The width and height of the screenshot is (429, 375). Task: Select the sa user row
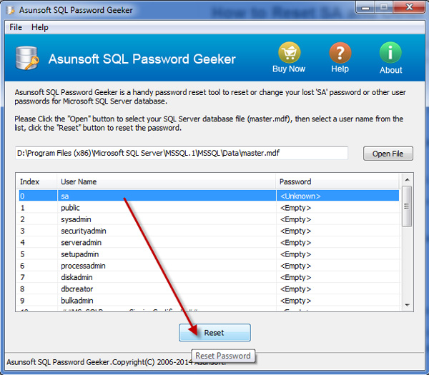[209, 196]
